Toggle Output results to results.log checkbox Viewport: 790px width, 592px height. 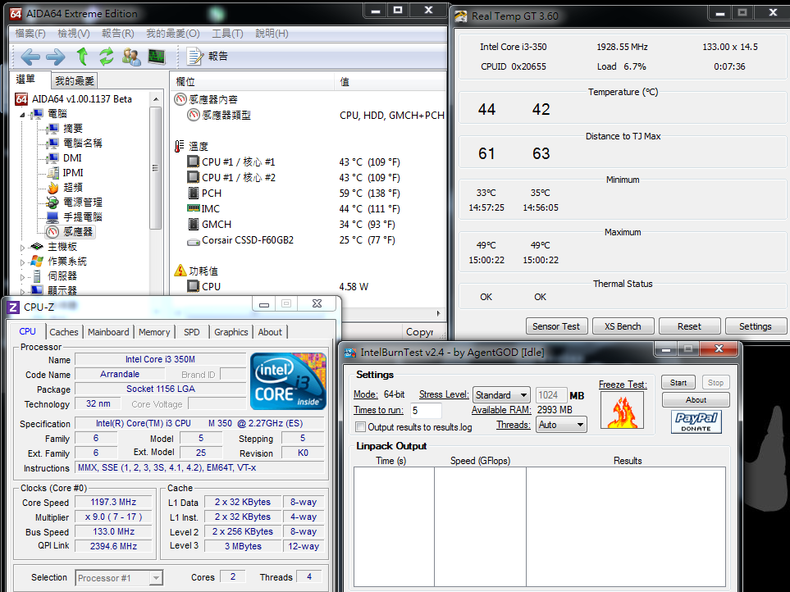(x=360, y=427)
